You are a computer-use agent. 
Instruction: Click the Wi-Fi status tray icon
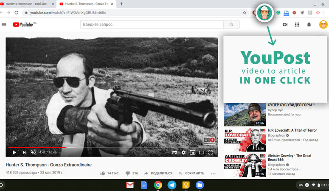[x=313, y=185]
